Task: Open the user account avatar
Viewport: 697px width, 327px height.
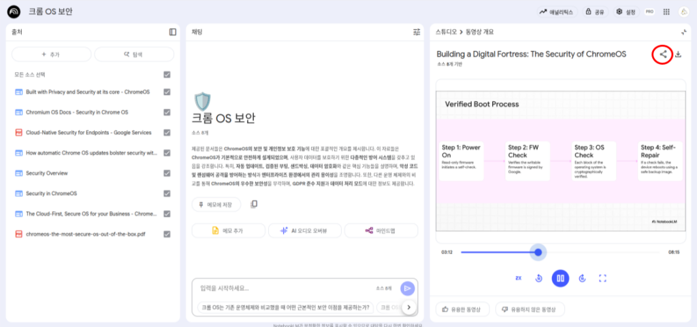Action: [683, 12]
